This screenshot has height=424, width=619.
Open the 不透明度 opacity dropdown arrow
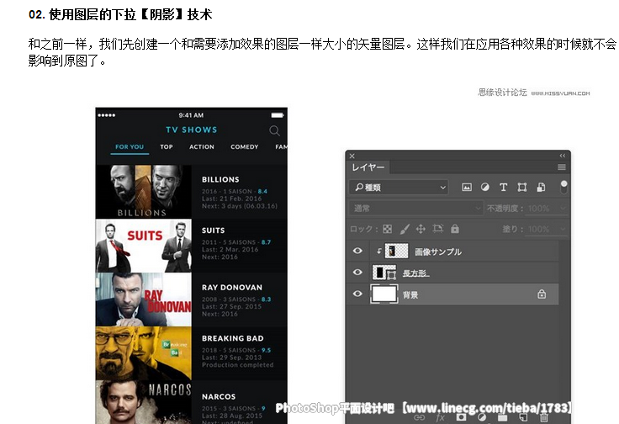tap(563, 208)
